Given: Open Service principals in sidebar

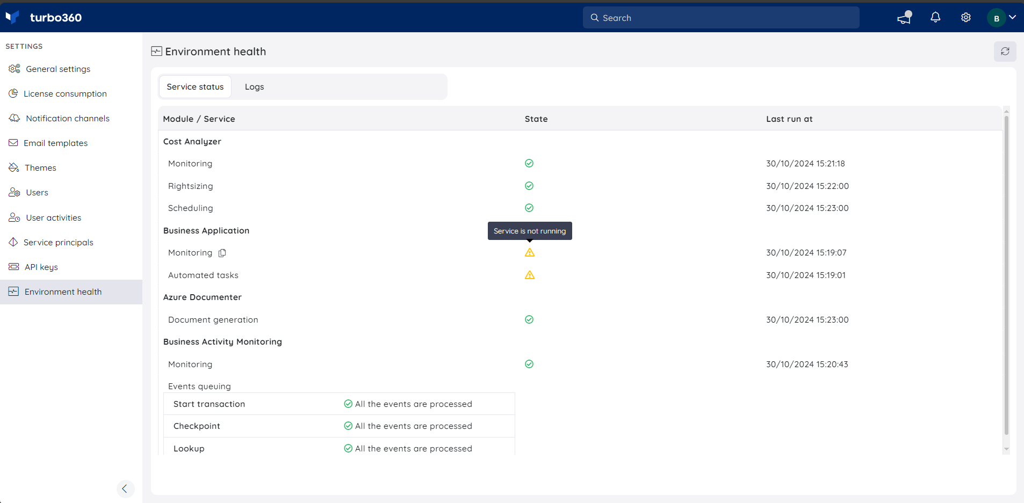Looking at the screenshot, I should point(71,242).
